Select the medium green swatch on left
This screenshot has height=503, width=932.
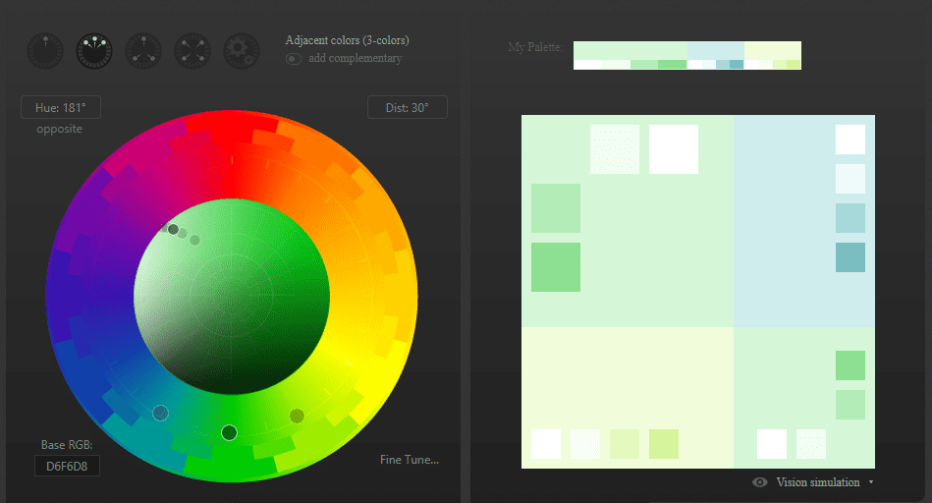[556, 267]
